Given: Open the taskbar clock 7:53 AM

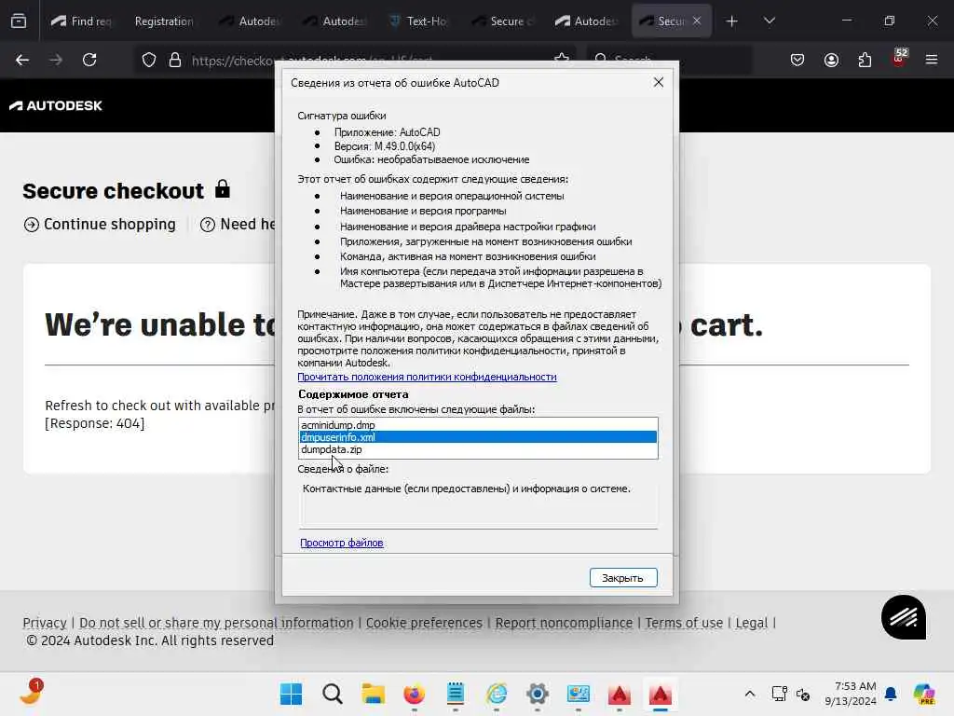Looking at the screenshot, I should point(852,694).
